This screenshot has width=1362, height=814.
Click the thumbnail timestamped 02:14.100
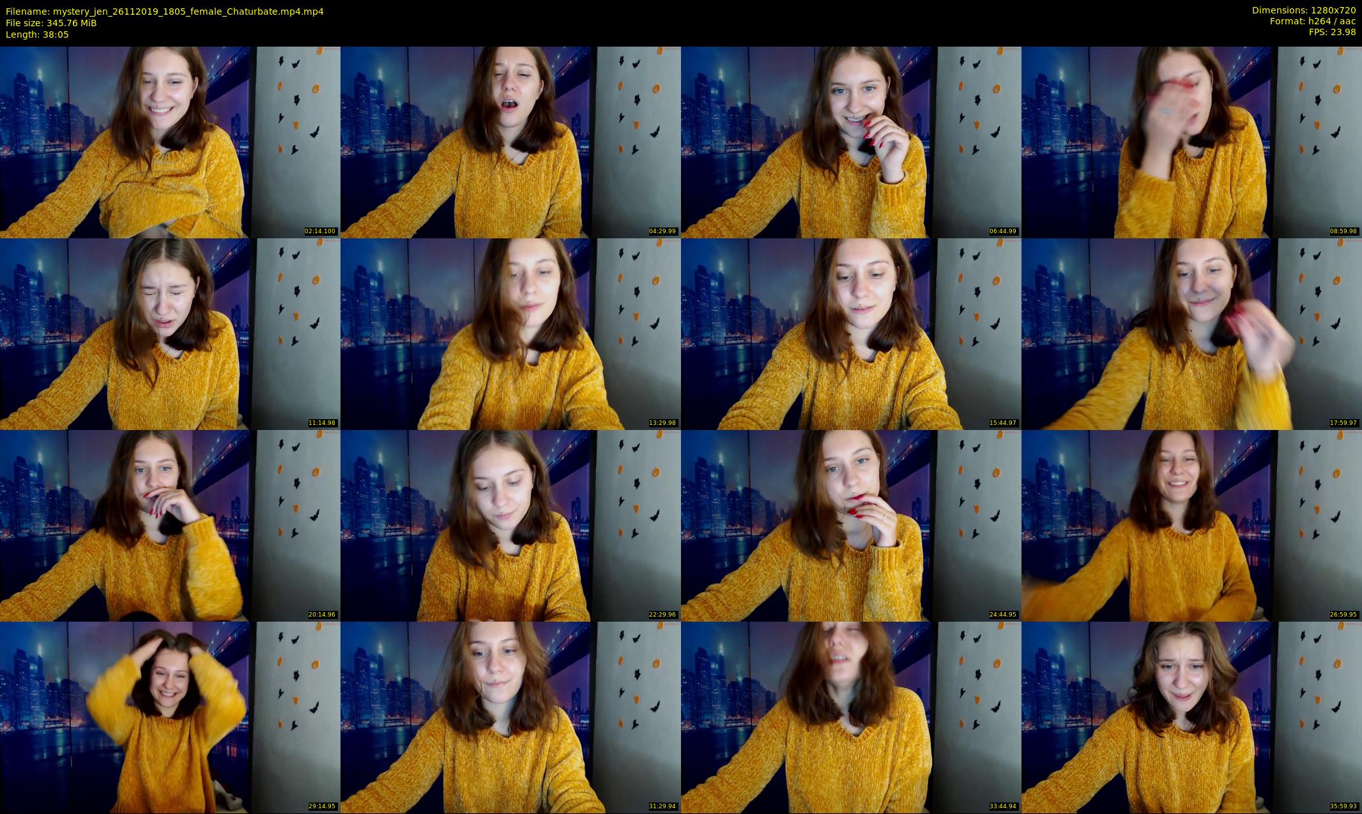coord(170,142)
